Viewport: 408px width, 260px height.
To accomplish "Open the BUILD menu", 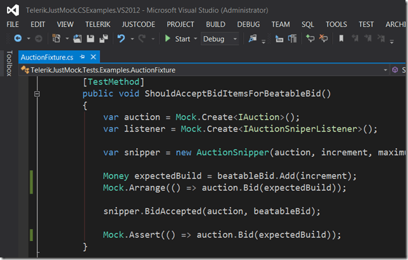I will click(215, 24).
